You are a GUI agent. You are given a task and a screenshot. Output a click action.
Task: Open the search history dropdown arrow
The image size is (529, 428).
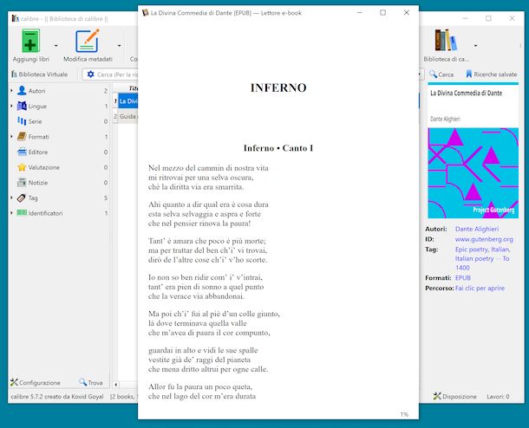[x=421, y=75]
